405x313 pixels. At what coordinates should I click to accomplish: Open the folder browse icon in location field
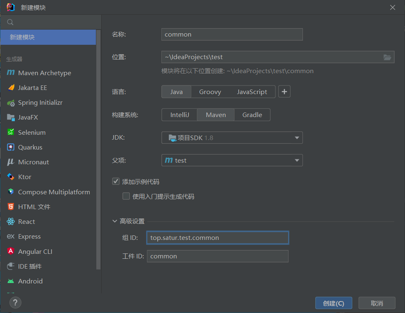click(387, 57)
